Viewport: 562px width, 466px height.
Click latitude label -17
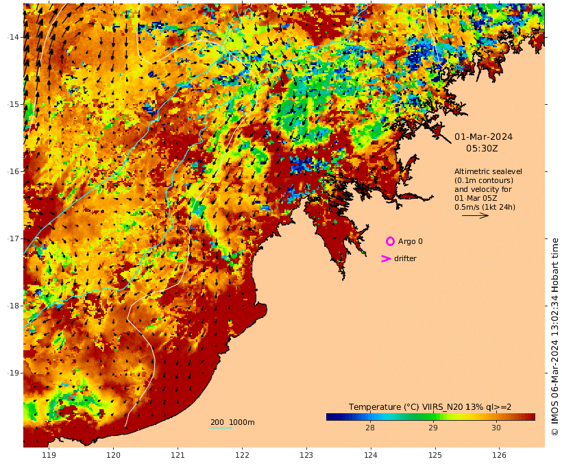pyautogui.click(x=14, y=238)
